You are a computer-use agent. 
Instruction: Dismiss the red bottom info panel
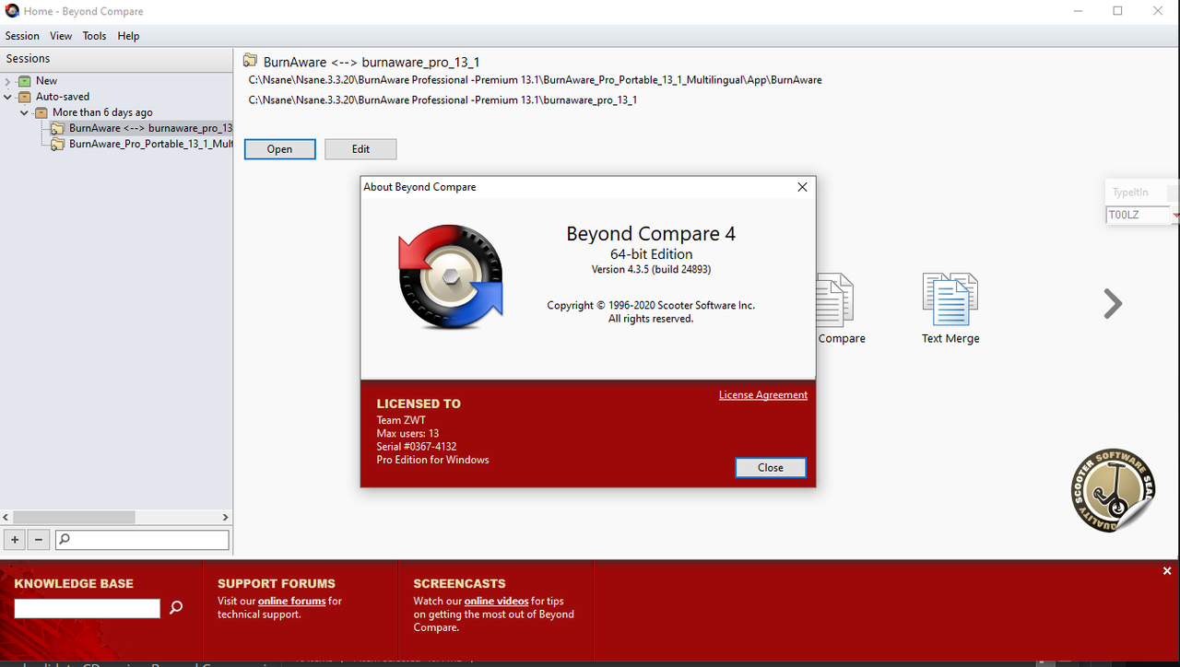coord(1167,571)
